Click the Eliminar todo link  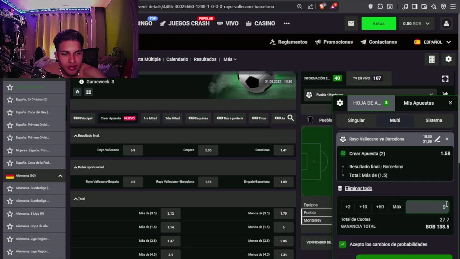tap(358, 188)
